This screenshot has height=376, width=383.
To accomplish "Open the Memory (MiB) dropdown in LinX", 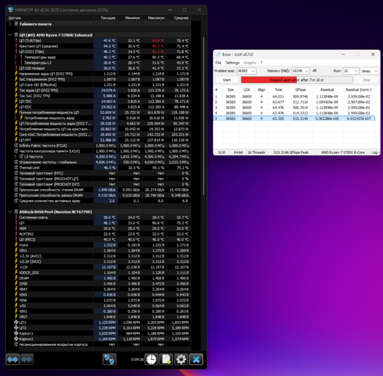I will 306,71.
